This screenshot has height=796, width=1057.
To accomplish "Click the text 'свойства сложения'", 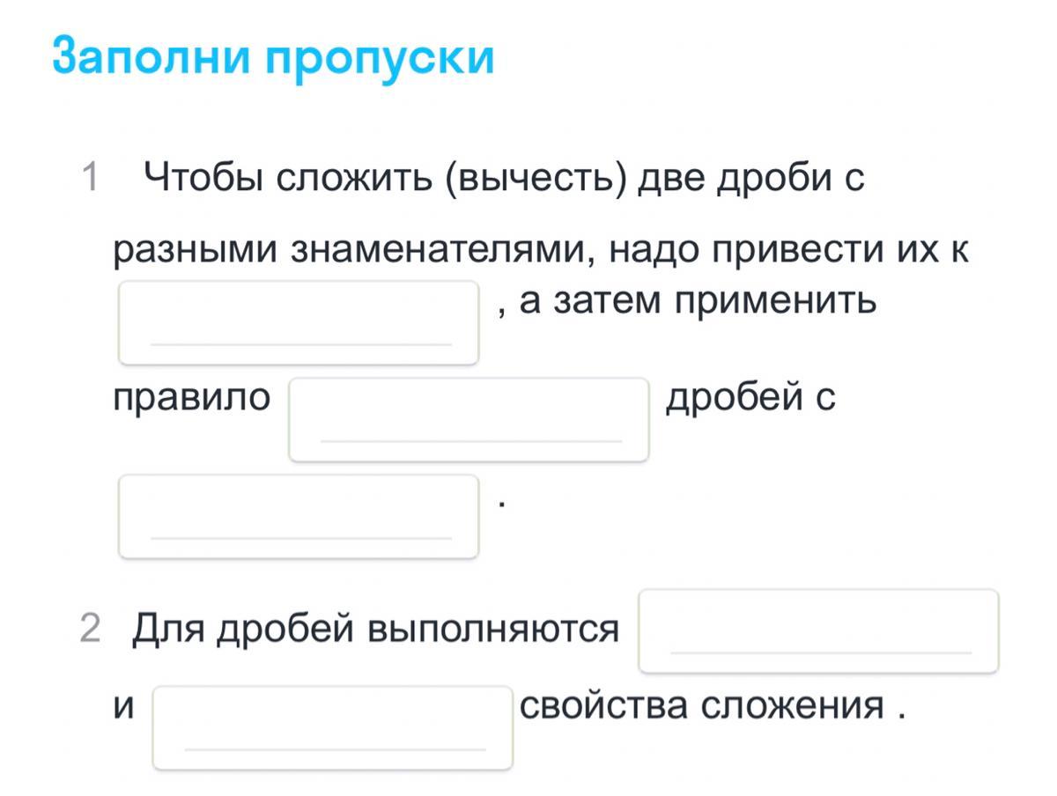I will pyautogui.click(x=702, y=706).
